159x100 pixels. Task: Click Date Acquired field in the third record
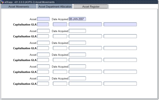point(77,43)
